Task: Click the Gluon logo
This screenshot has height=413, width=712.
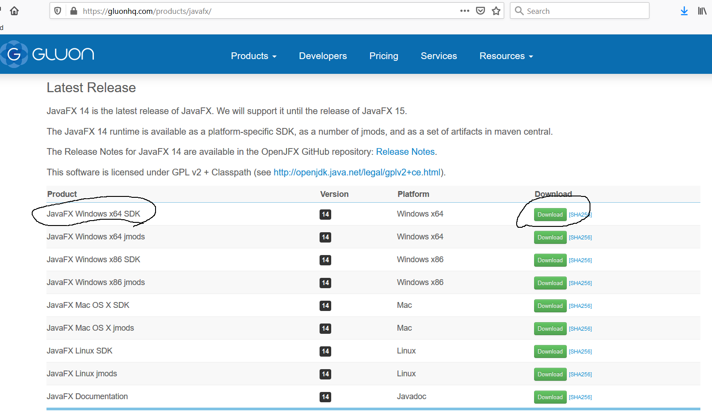Action: coord(47,54)
